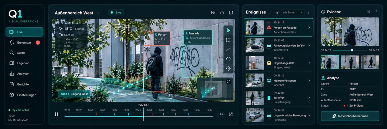Click the people icon of Mehrere Personen
Image resolution: width=387 pixels, height=129 pixels.
[269, 80]
